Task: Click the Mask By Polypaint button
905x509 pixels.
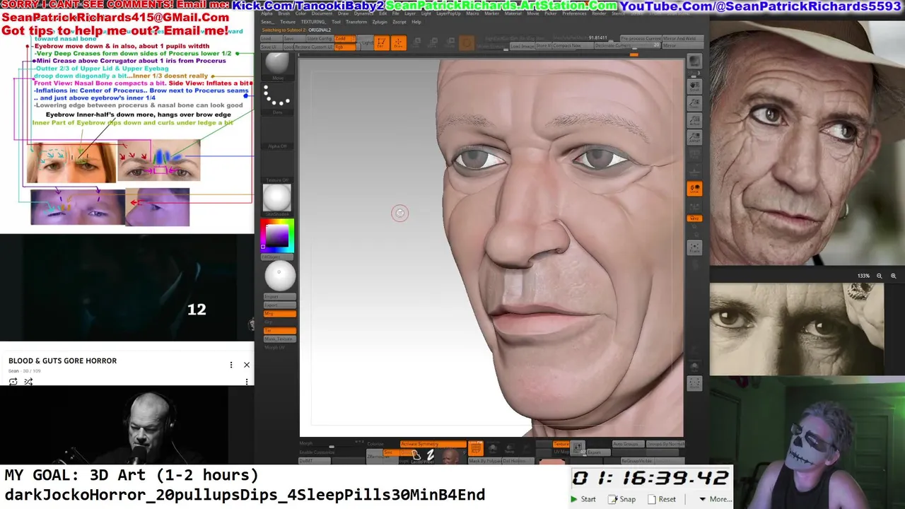Action: (x=486, y=461)
